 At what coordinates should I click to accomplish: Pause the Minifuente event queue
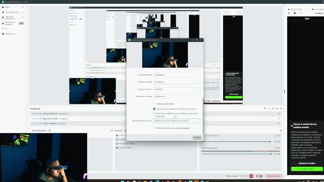click(x=269, y=109)
